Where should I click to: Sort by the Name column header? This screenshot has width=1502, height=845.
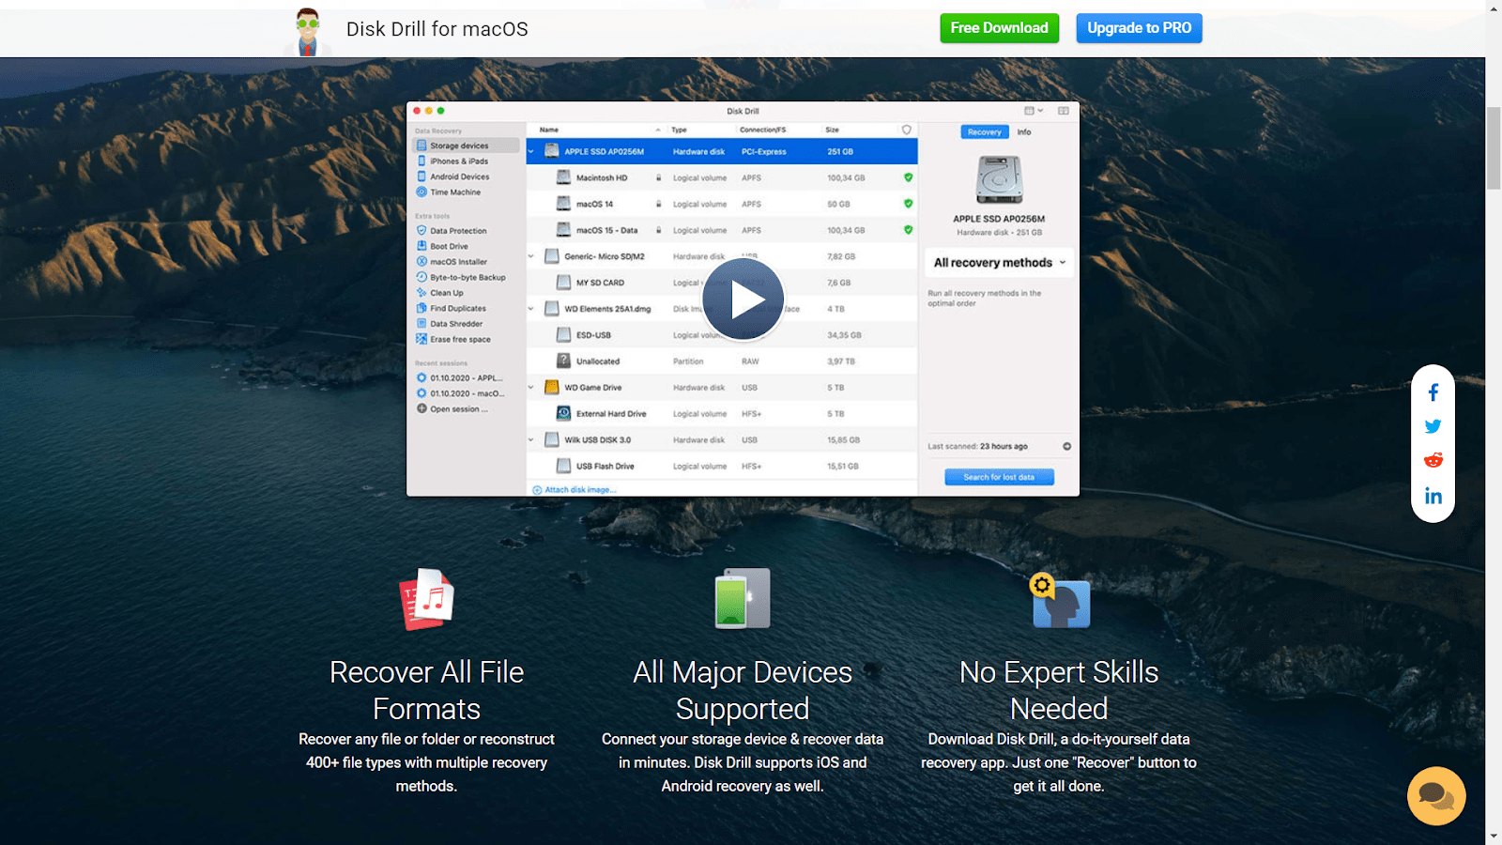(550, 130)
